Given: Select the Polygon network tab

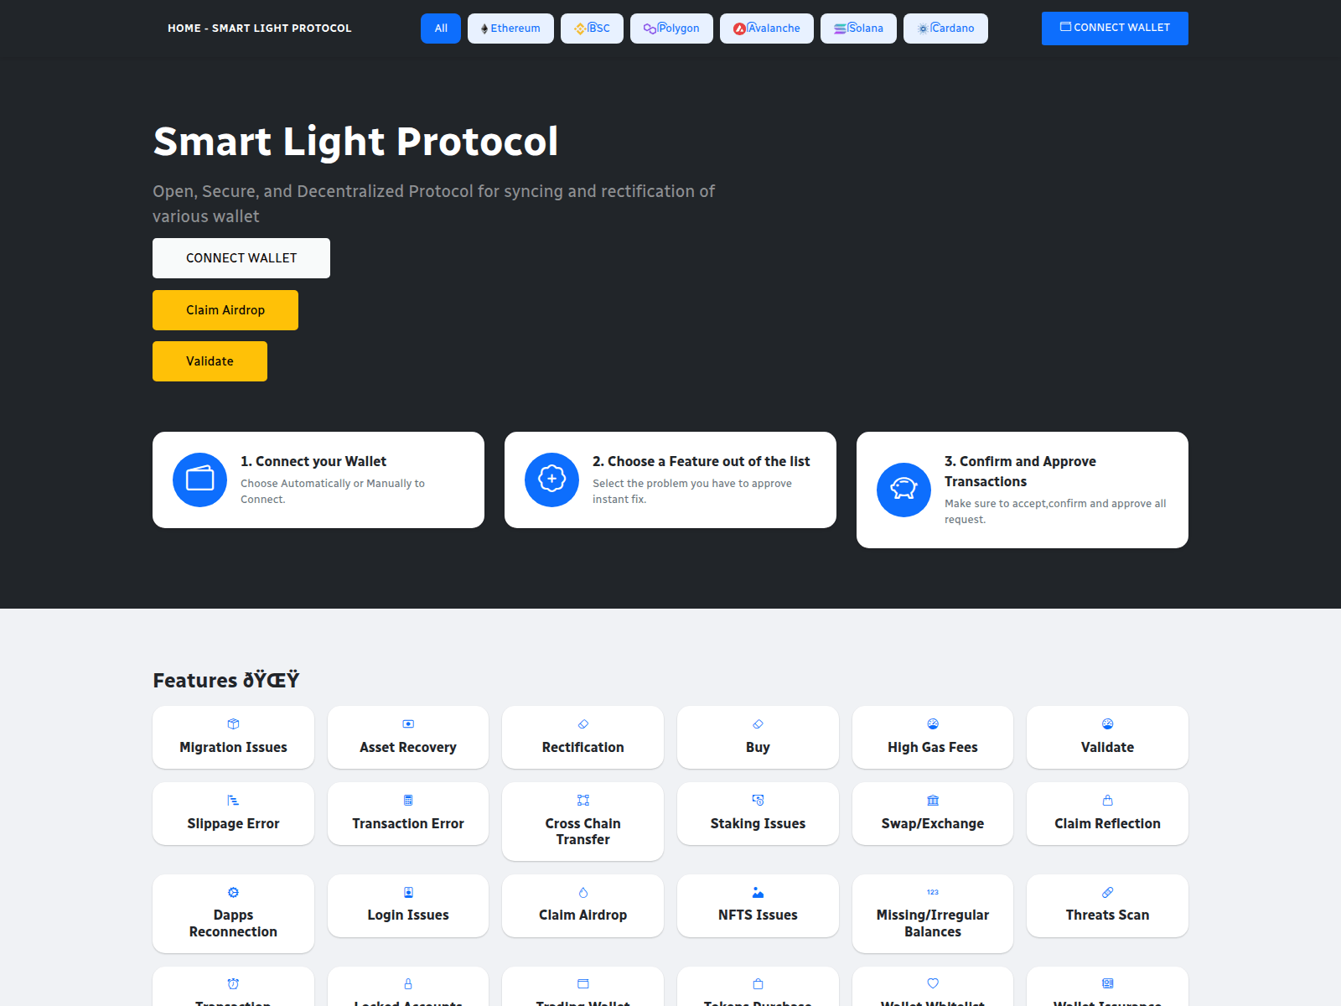Looking at the screenshot, I should 671,29.
